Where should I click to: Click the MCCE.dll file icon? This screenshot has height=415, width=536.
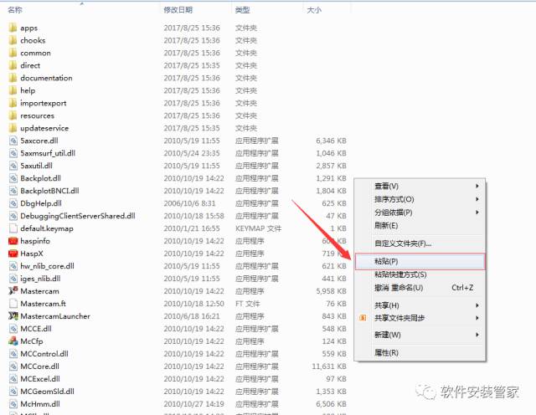(x=13, y=329)
